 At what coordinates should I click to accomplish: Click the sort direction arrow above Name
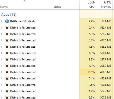[24, 1]
